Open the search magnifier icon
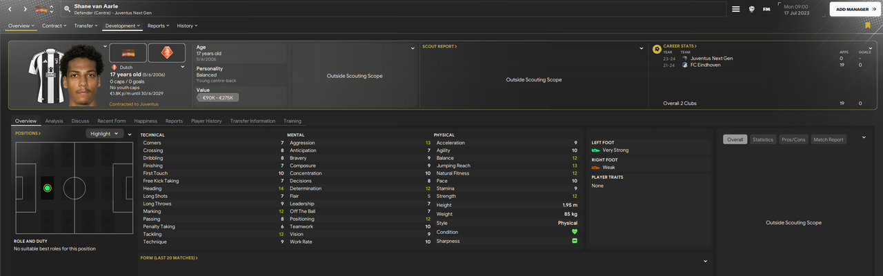 point(67,9)
